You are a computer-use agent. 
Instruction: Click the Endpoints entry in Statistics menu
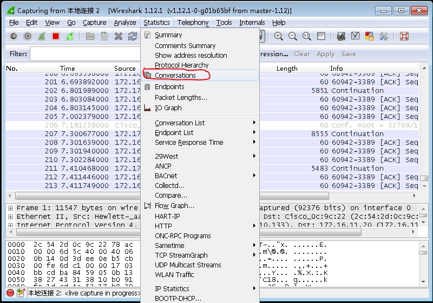click(200, 87)
